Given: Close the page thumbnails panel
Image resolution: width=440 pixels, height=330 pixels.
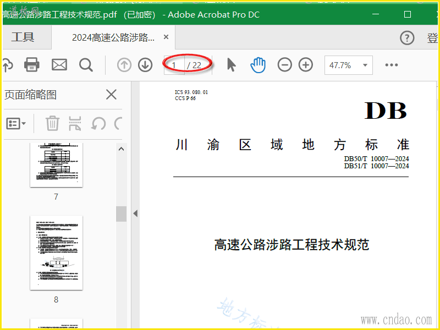Looking at the screenshot, I should coord(112,95).
